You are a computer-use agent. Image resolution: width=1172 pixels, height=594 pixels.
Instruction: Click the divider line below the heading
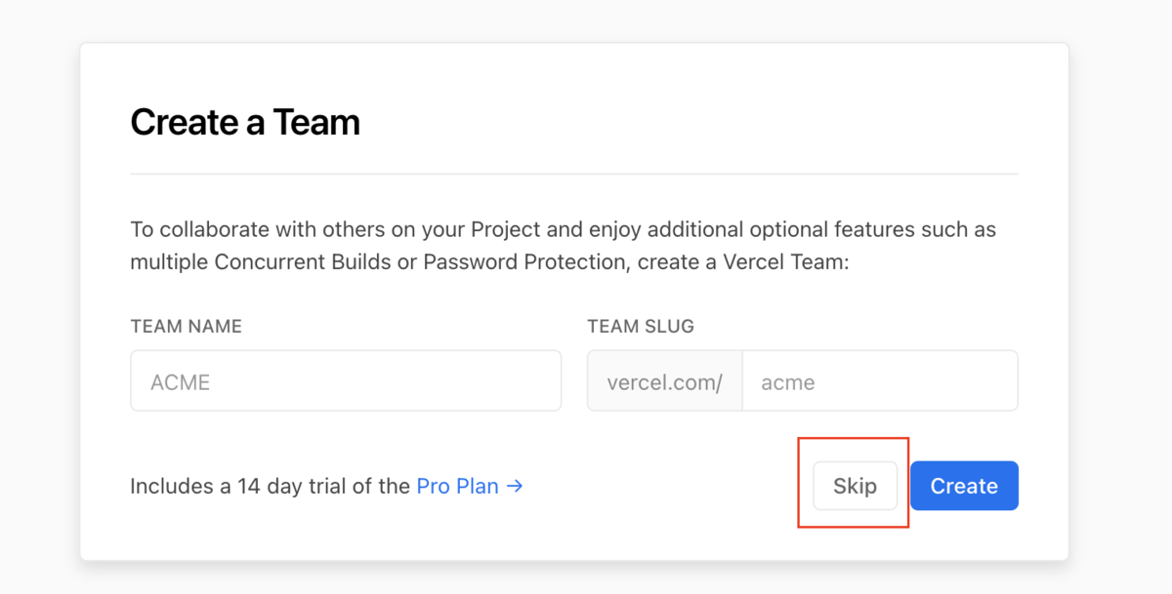574,175
